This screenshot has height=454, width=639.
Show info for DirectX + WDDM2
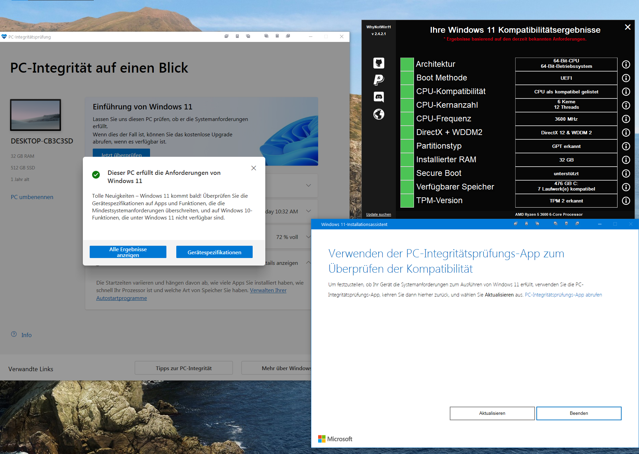tap(626, 133)
